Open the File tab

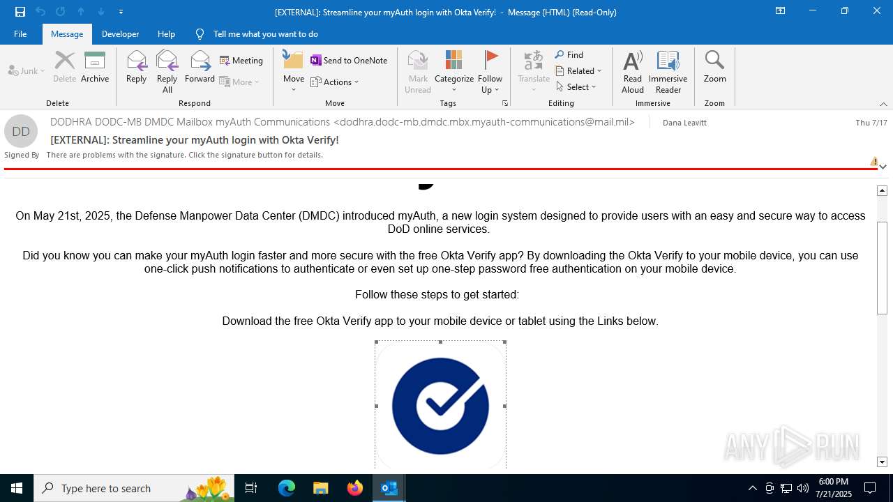point(20,34)
